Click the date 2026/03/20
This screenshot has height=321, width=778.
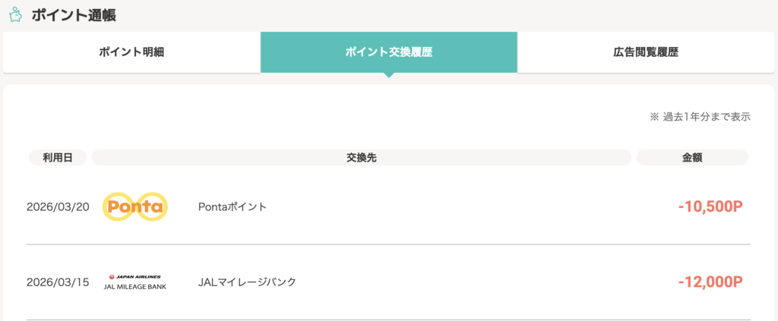pyautogui.click(x=58, y=206)
